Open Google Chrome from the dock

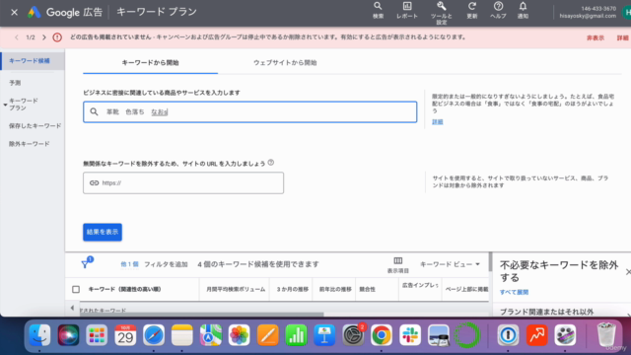[x=382, y=335]
